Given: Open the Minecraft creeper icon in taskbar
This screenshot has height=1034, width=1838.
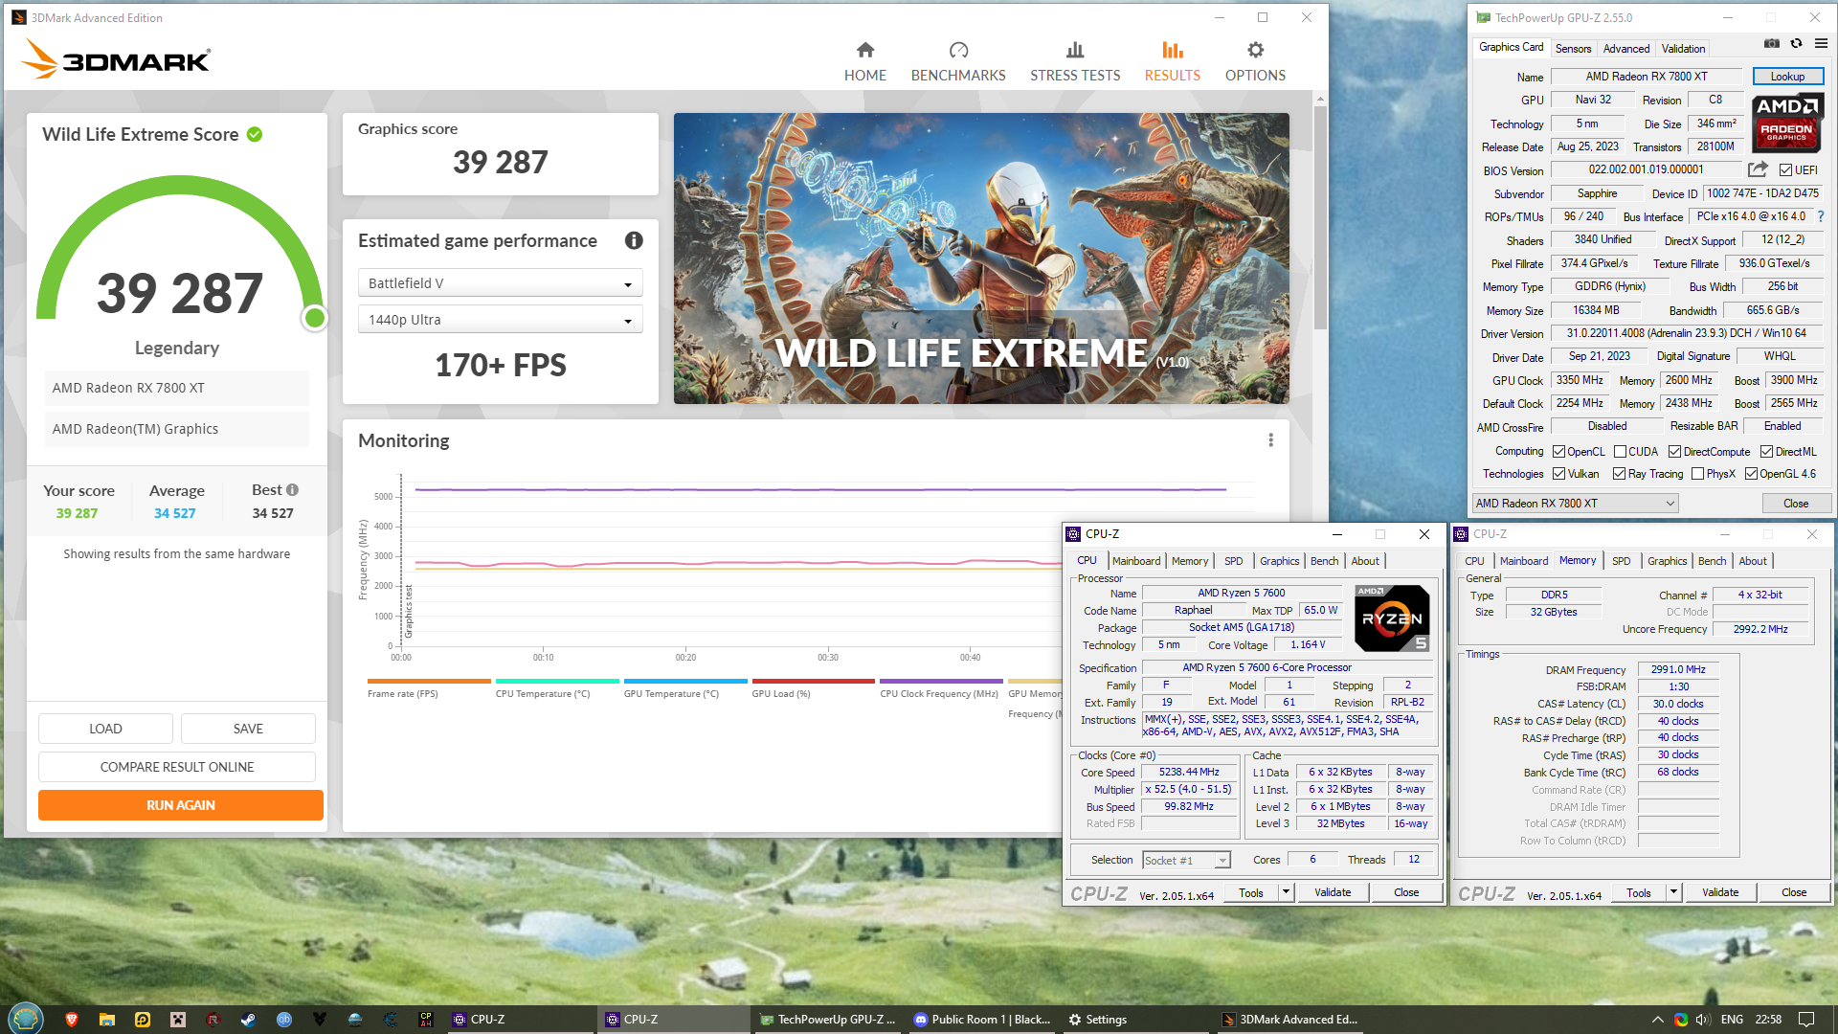Looking at the screenshot, I should tap(177, 1020).
